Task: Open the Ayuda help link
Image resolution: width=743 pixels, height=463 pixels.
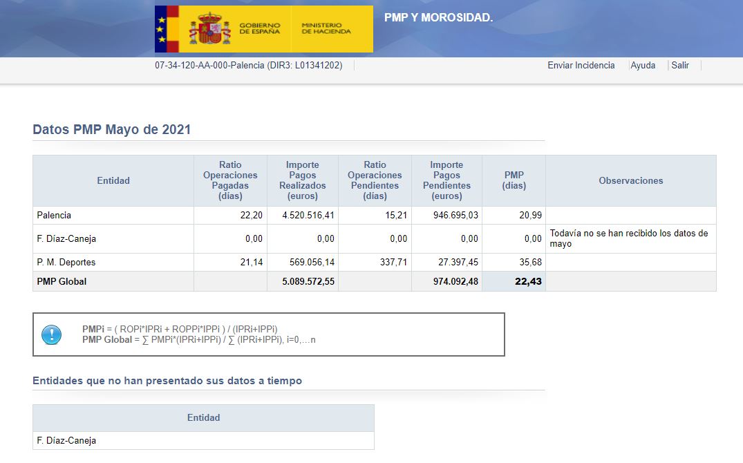Action: pyautogui.click(x=643, y=66)
